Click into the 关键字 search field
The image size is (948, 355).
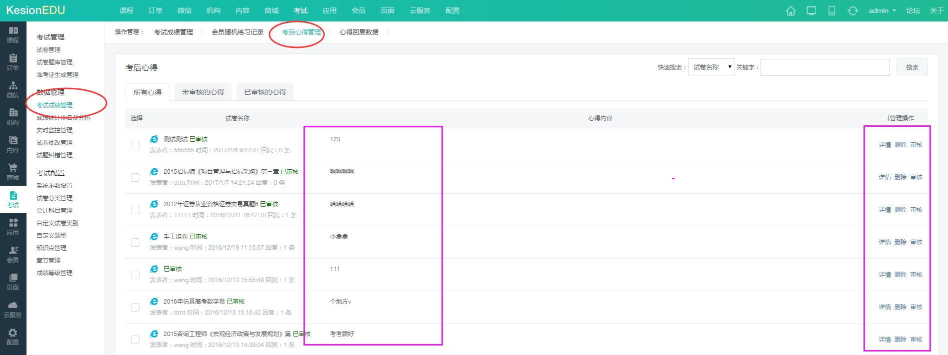pyautogui.click(x=824, y=67)
